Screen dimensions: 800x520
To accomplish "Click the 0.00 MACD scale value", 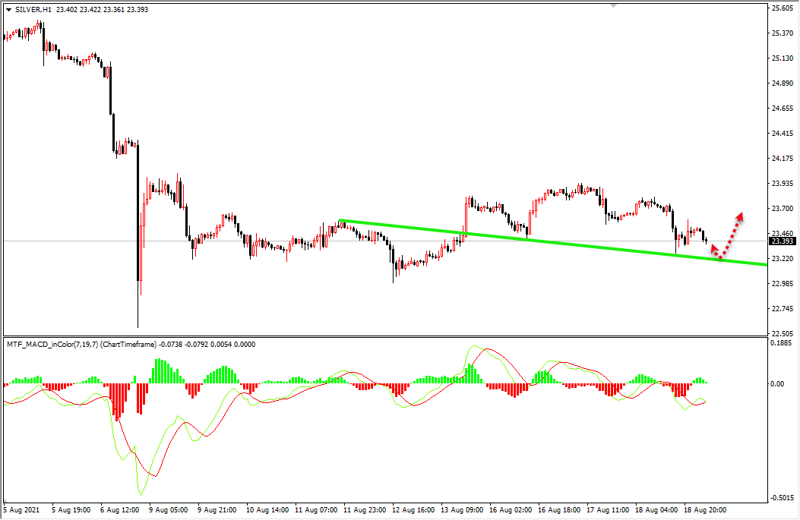I will click(x=777, y=384).
